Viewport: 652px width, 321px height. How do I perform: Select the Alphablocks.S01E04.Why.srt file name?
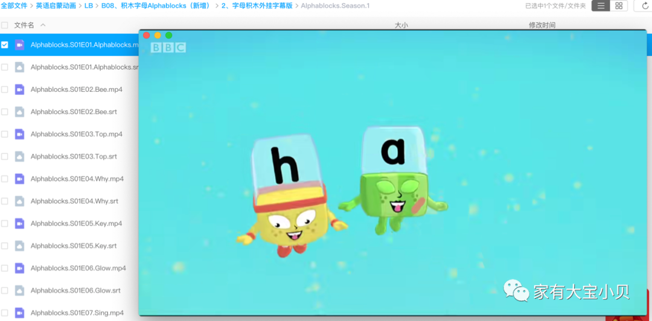(x=74, y=202)
